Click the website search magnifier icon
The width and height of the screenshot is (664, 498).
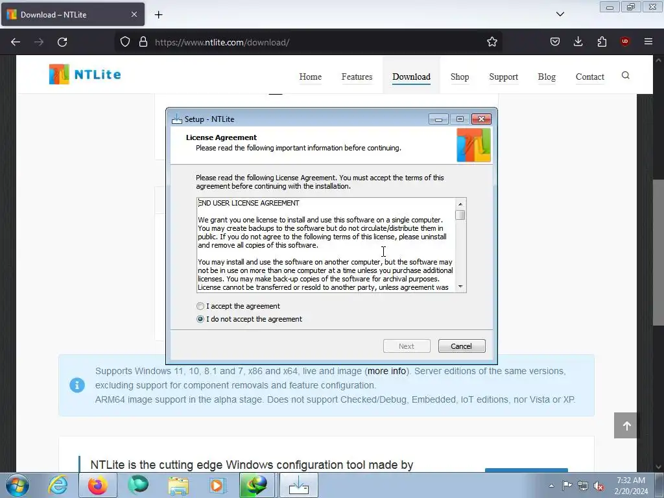[x=626, y=75]
